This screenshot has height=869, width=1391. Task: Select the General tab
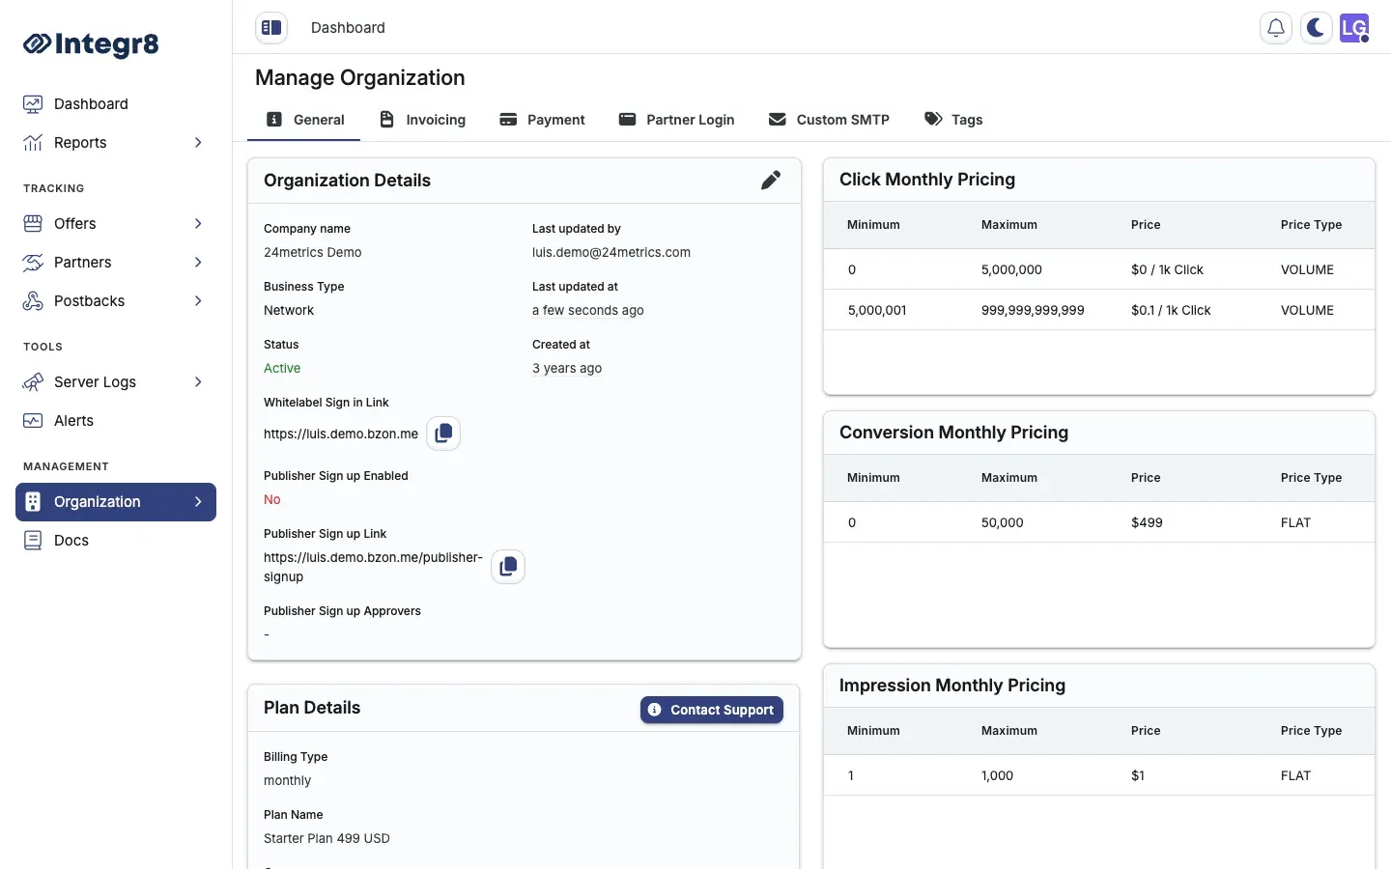tap(304, 120)
